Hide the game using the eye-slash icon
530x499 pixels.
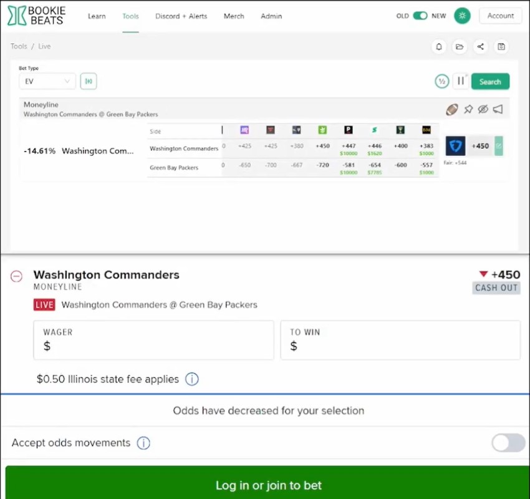tap(482, 109)
